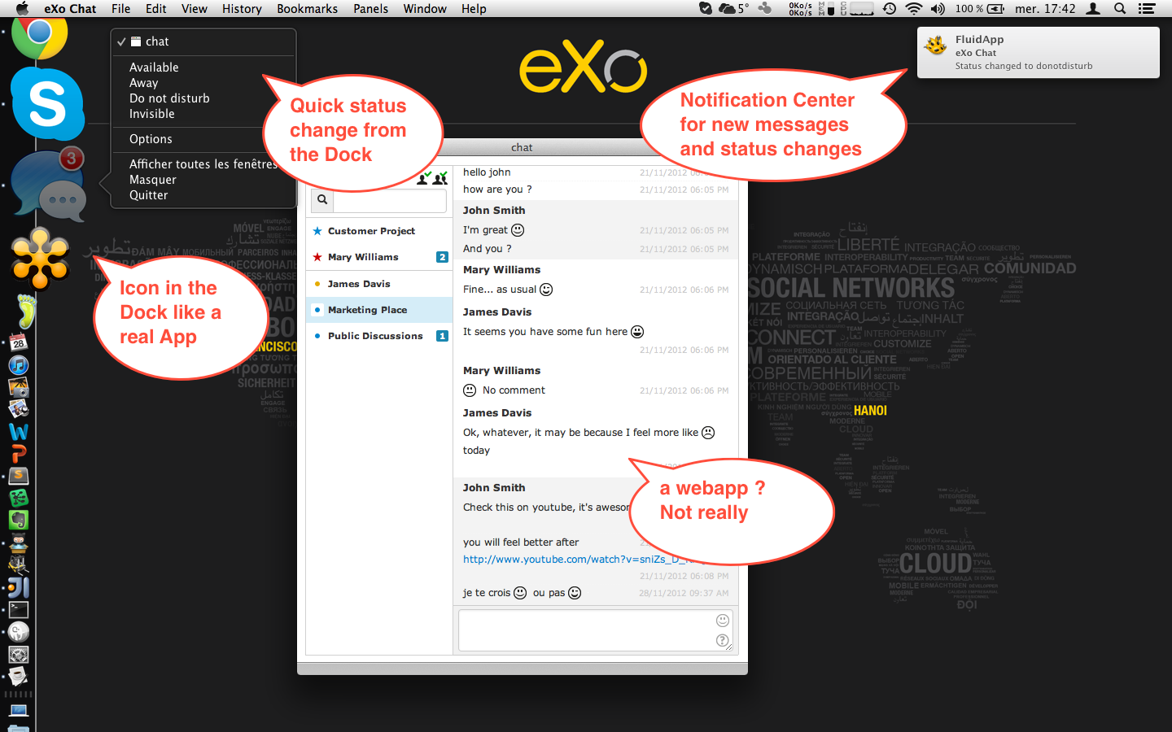Open the blue W app in the Dock
Viewport: 1172px width, 732px height.
point(19,432)
